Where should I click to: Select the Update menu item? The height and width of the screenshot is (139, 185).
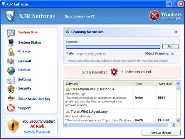point(24,70)
